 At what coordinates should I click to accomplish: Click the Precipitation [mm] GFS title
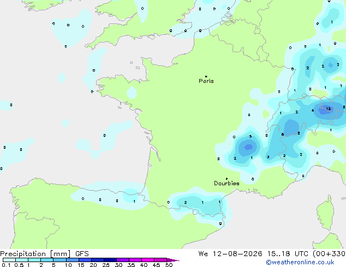[x=44, y=254]
